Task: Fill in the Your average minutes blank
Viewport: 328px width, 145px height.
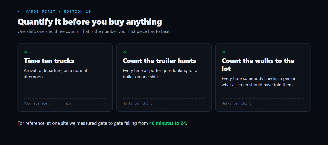Action: [x=57, y=104]
